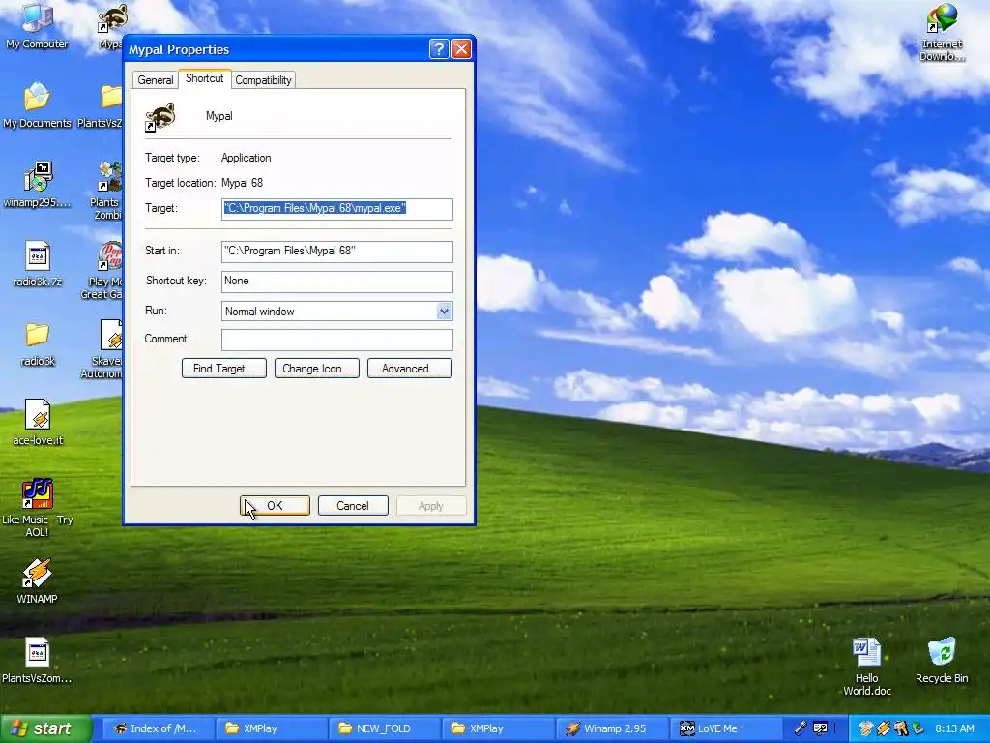Select the ace-love.it file icon
This screenshot has height=743, width=990.
coord(38,422)
